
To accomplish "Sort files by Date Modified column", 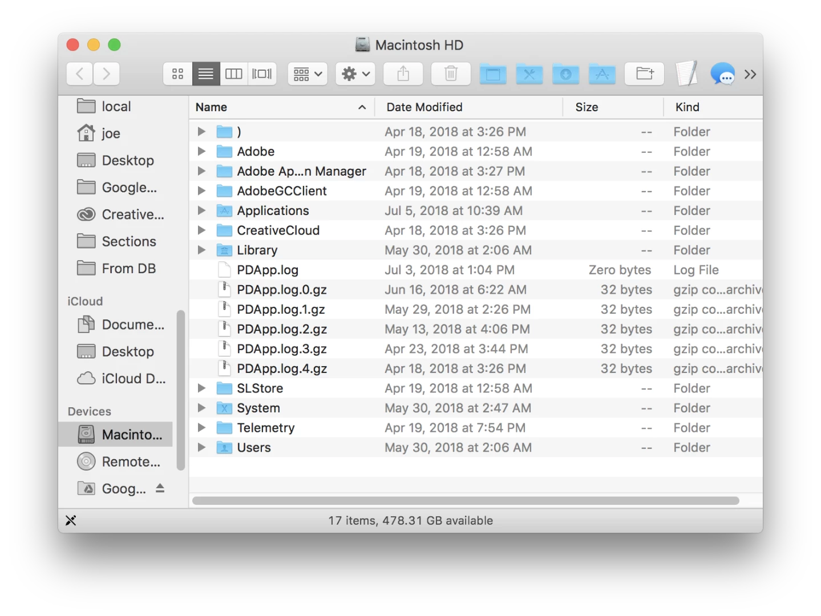I will pyautogui.click(x=468, y=107).
